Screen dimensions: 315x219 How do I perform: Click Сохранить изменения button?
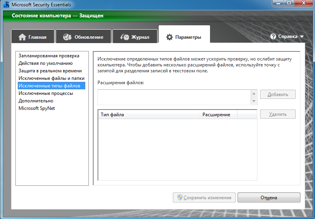point(204,198)
